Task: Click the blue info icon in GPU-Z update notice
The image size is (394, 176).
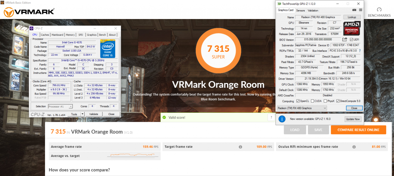Action: (282, 119)
